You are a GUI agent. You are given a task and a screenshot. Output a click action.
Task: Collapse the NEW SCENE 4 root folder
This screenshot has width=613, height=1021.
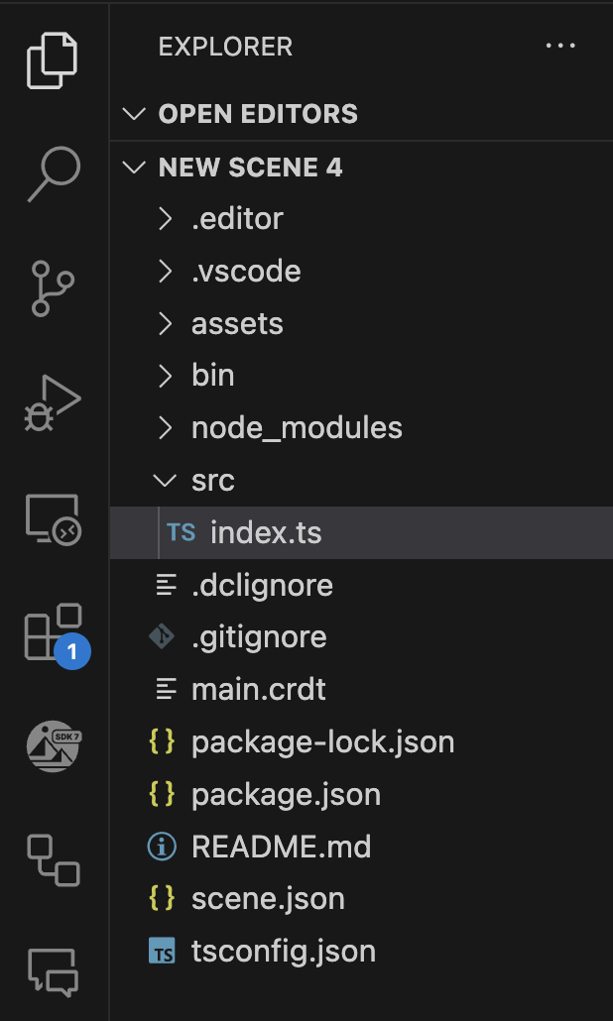[250, 168]
